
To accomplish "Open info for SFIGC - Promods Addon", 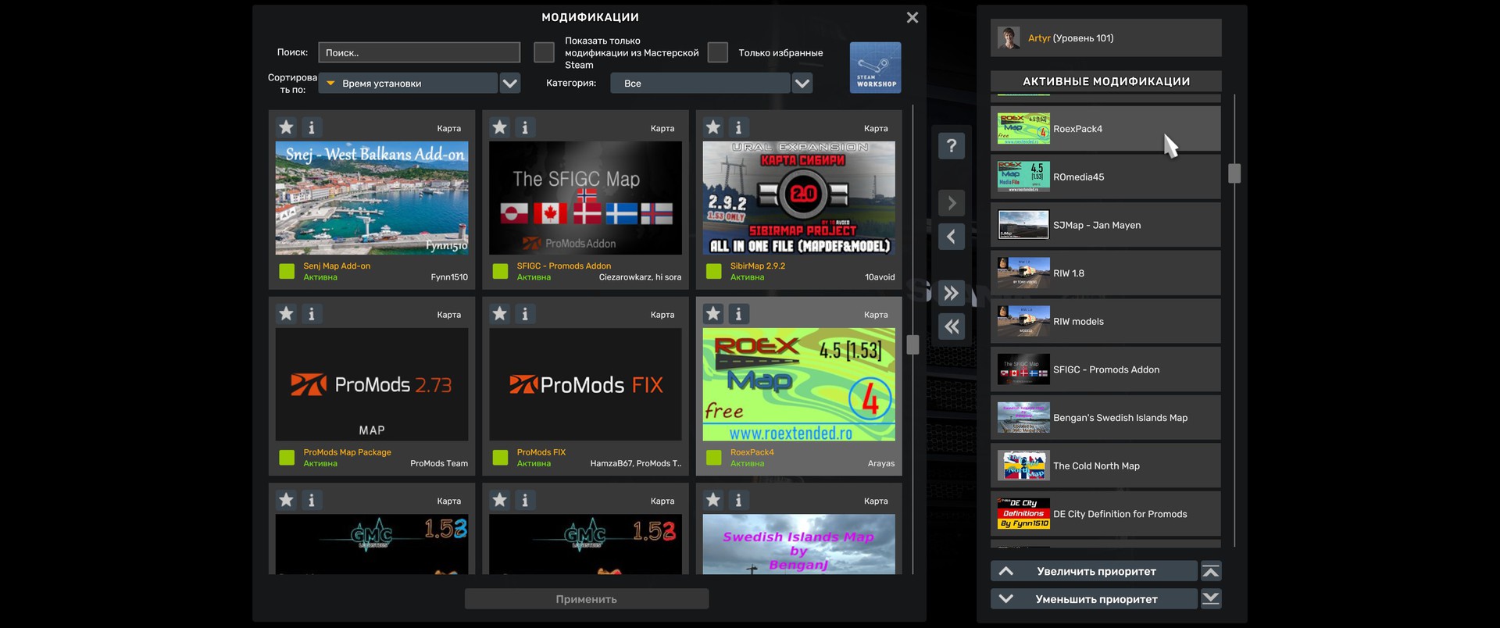I will tap(525, 127).
